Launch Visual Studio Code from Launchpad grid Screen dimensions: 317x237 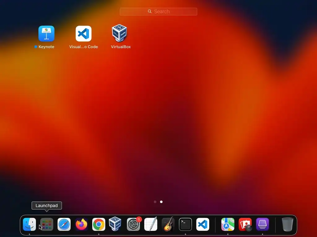pos(84,33)
